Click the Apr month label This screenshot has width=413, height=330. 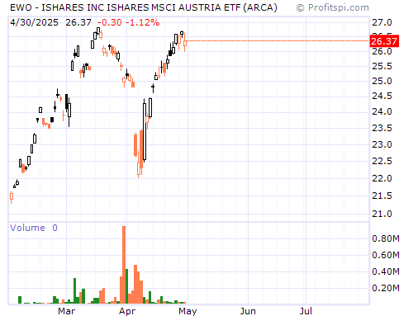click(127, 312)
